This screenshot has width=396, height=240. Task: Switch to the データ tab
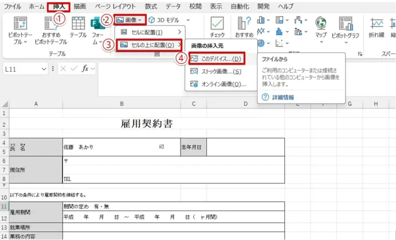173,6
